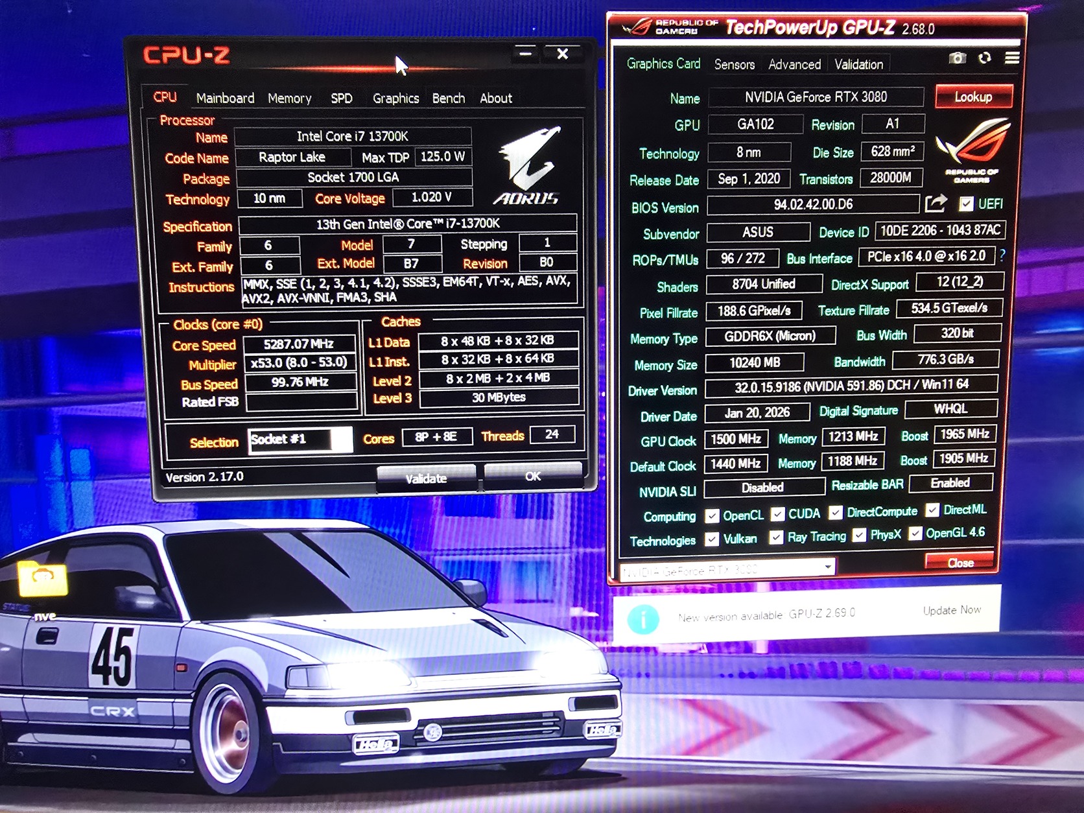This screenshot has height=813, width=1084.
Task: Click the Memory Type value GDDR6X (Micron)
Action: (x=770, y=336)
